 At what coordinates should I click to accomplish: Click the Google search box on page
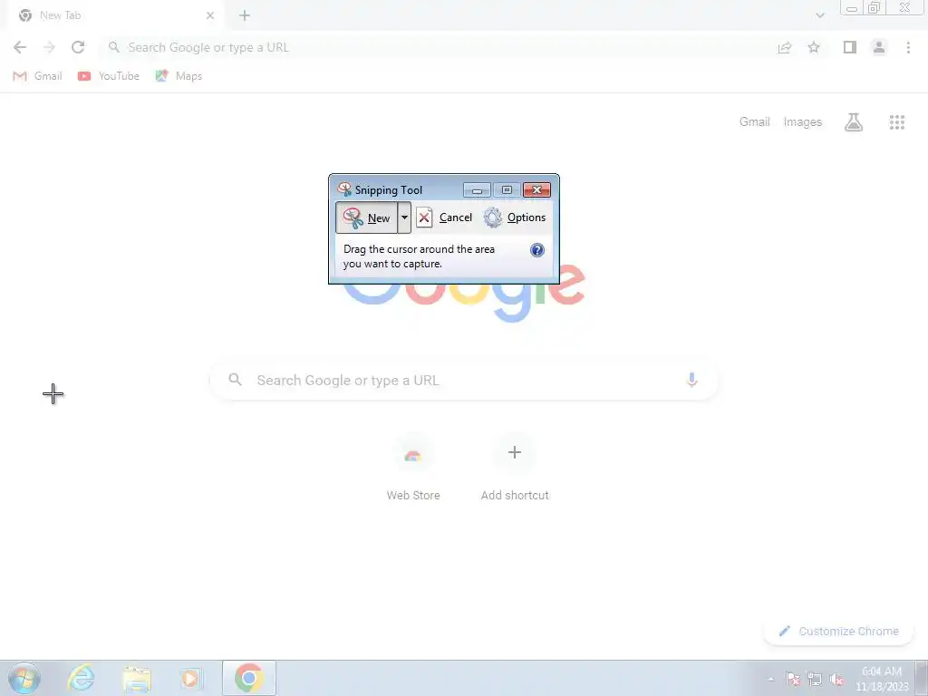point(464,380)
